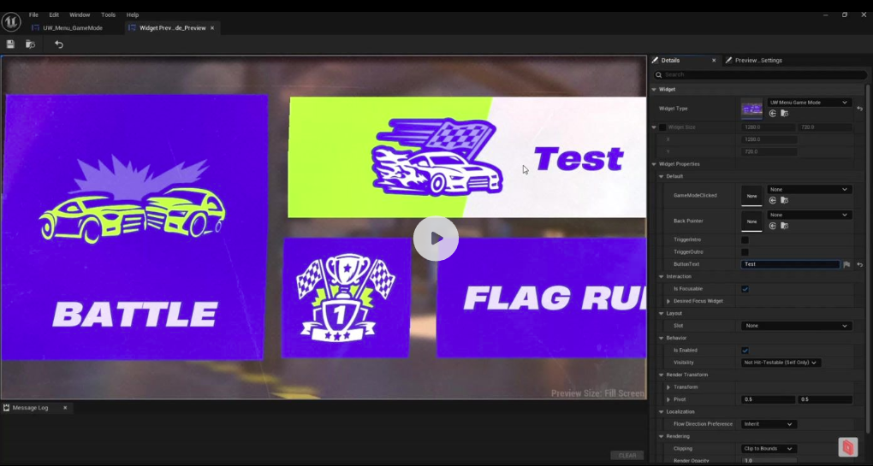Expand the Transform property
The width and height of the screenshot is (873, 466).
(668, 387)
